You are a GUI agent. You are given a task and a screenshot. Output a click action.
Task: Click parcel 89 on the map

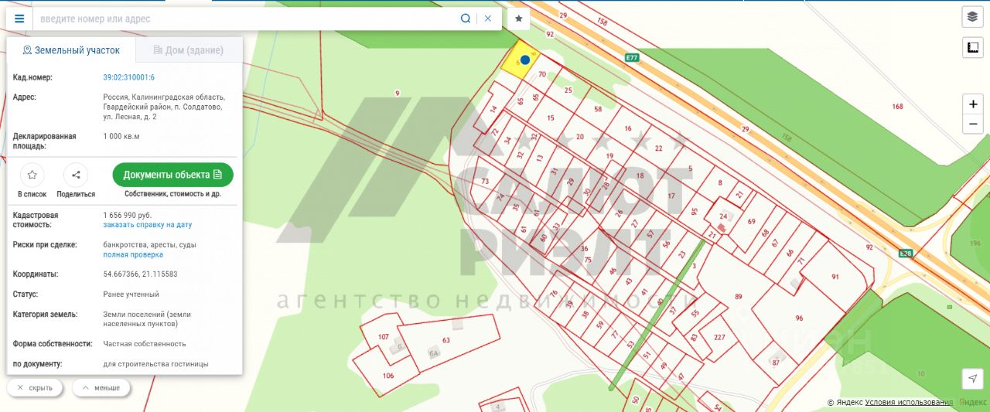(x=739, y=297)
